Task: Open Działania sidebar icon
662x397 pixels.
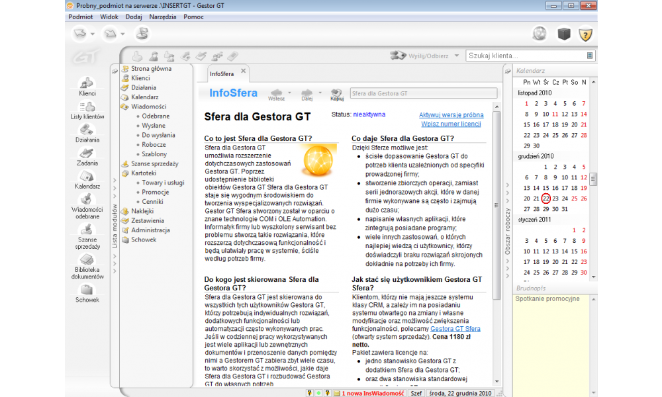Action: point(87,133)
